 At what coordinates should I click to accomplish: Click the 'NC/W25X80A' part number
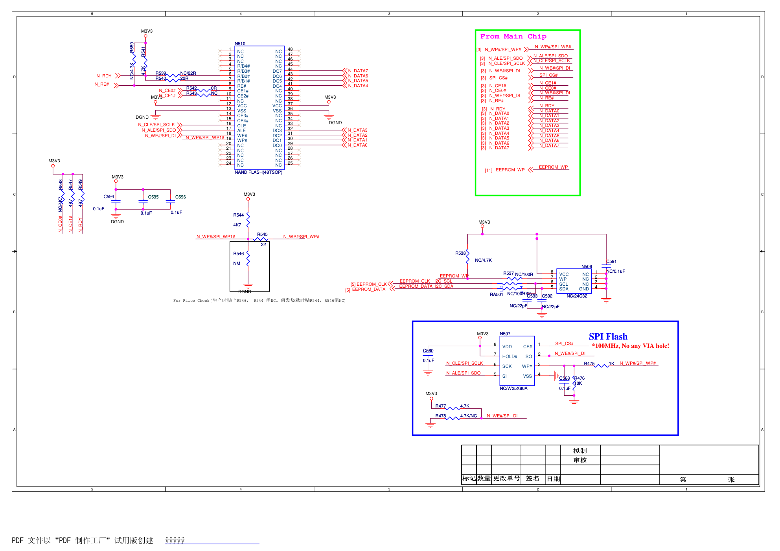pyautogui.click(x=513, y=388)
